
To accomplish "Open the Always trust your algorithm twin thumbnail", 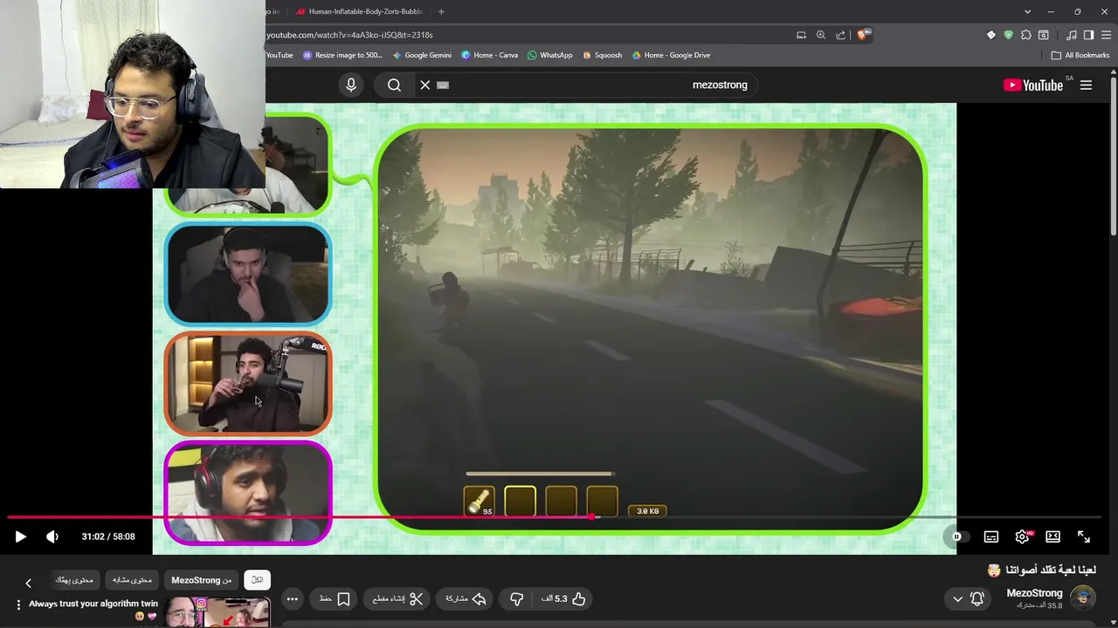I will click(x=217, y=612).
